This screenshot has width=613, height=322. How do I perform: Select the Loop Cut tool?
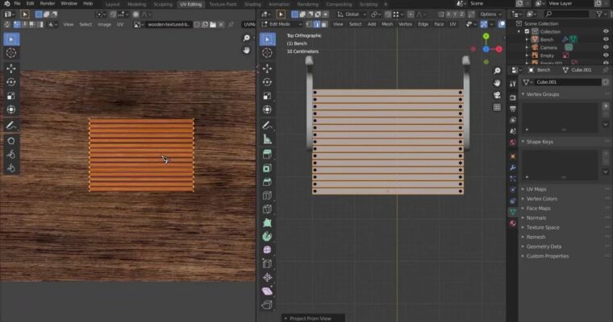tap(268, 196)
